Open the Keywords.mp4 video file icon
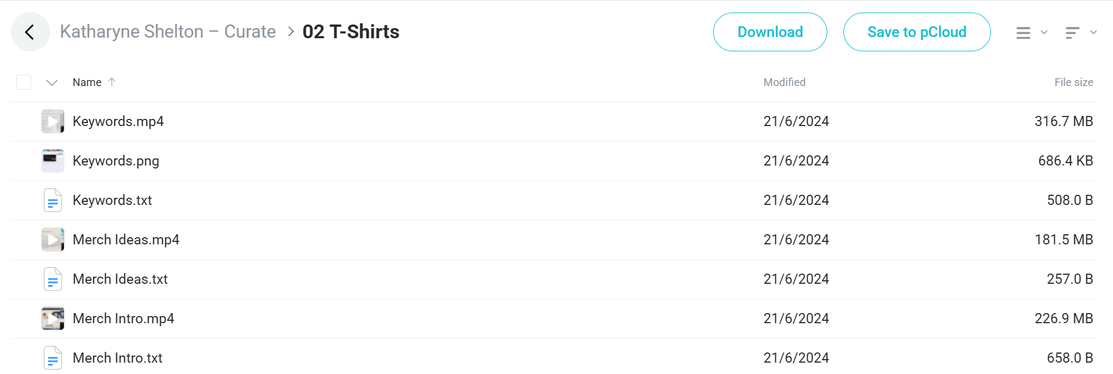 coord(53,121)
